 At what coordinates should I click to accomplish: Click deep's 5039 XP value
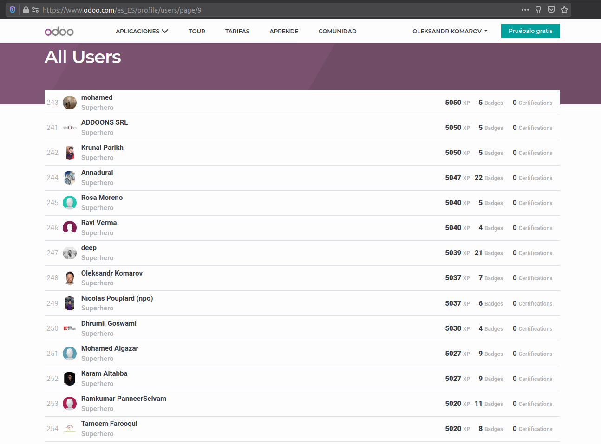coord(457,253)
